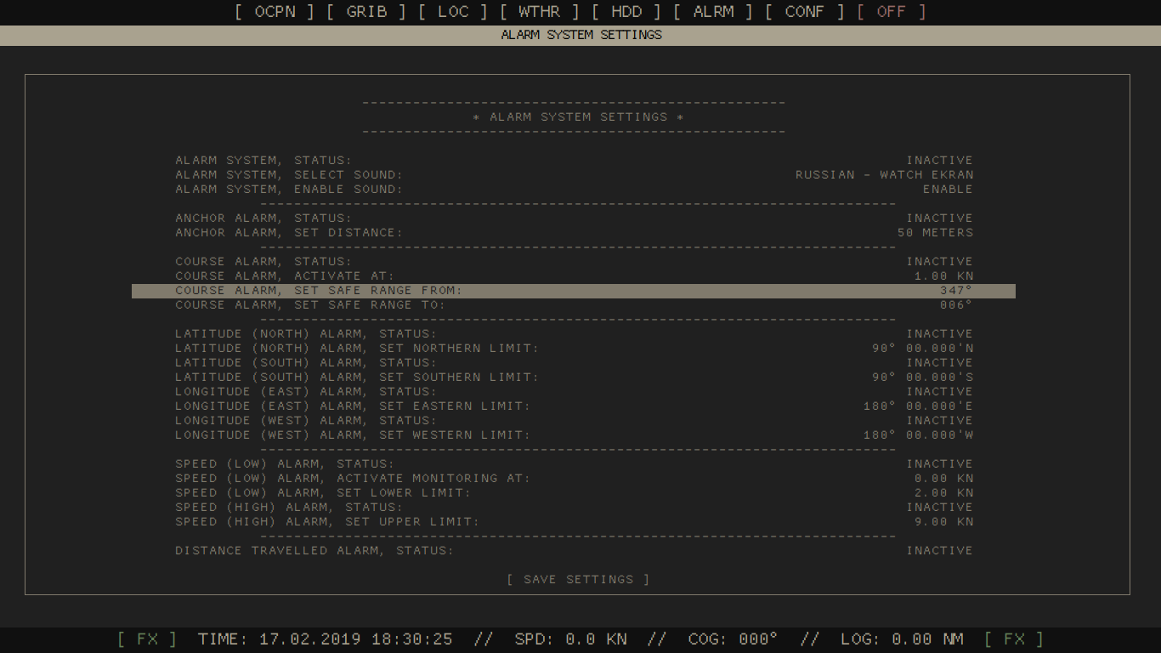Switch to the LOC menu
1161x653 pixels.
(x=453, y=12)
